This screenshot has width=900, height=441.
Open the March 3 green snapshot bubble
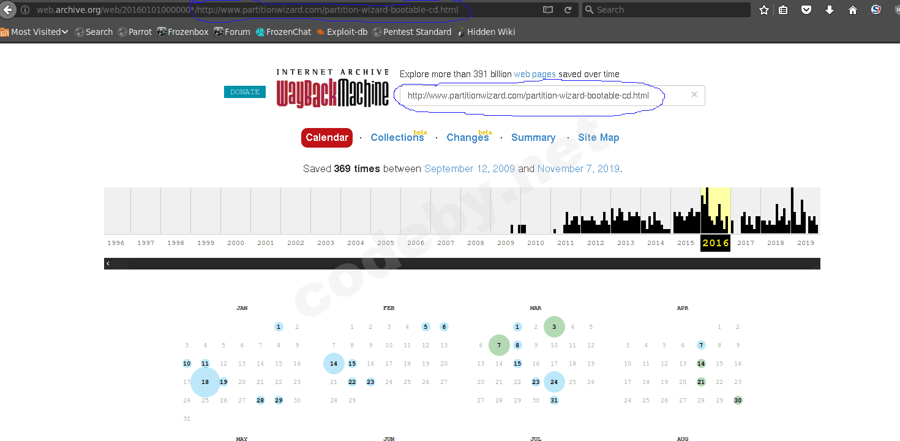tap(554, 327)
